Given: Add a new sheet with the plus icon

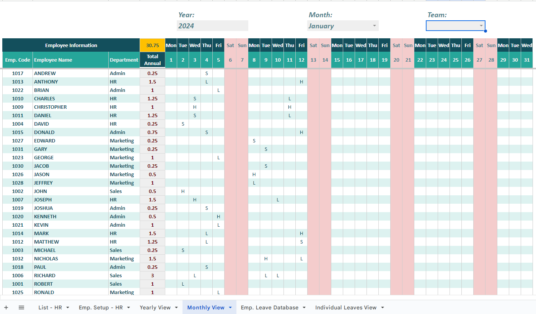Looking at the screenshot, I should point(6,307).
